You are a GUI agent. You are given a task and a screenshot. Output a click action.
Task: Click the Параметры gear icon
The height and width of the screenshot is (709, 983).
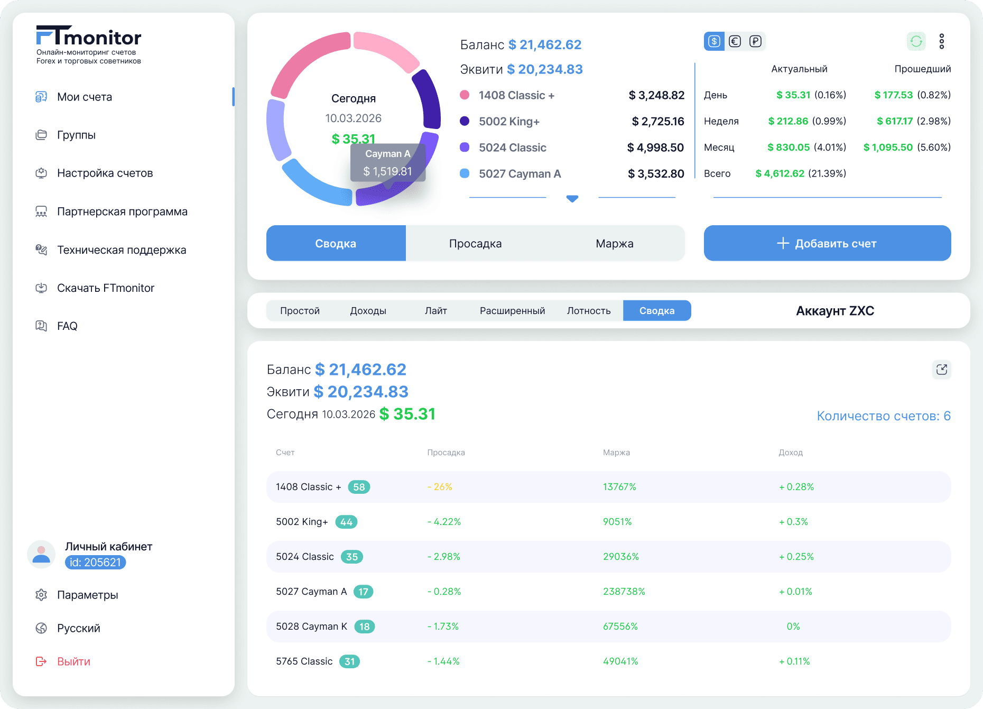click(41, 595)
